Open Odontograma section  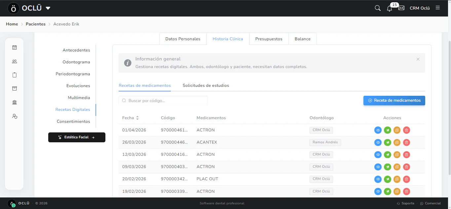pos(76,62)
